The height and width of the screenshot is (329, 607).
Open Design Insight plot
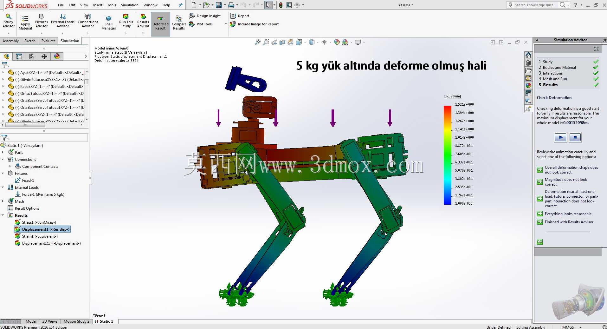tap(205, 16)
